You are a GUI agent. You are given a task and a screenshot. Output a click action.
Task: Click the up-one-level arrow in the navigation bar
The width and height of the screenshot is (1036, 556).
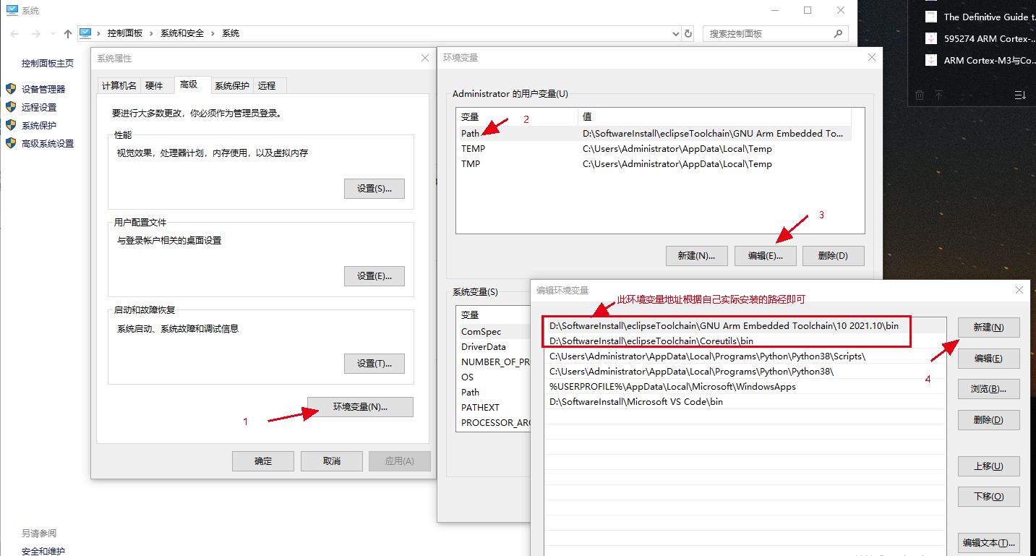[67, 33]
